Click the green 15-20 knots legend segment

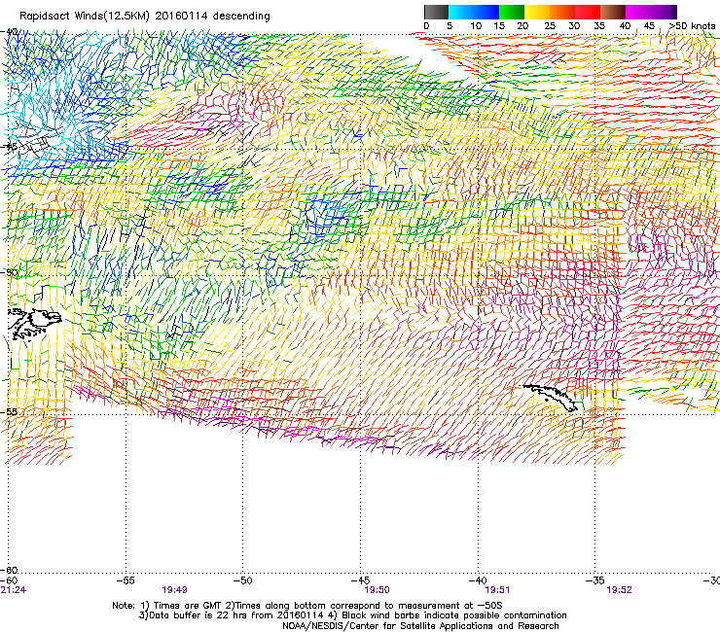512,12
